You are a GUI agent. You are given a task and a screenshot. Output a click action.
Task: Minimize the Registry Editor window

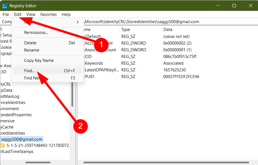tap(218, 6)
